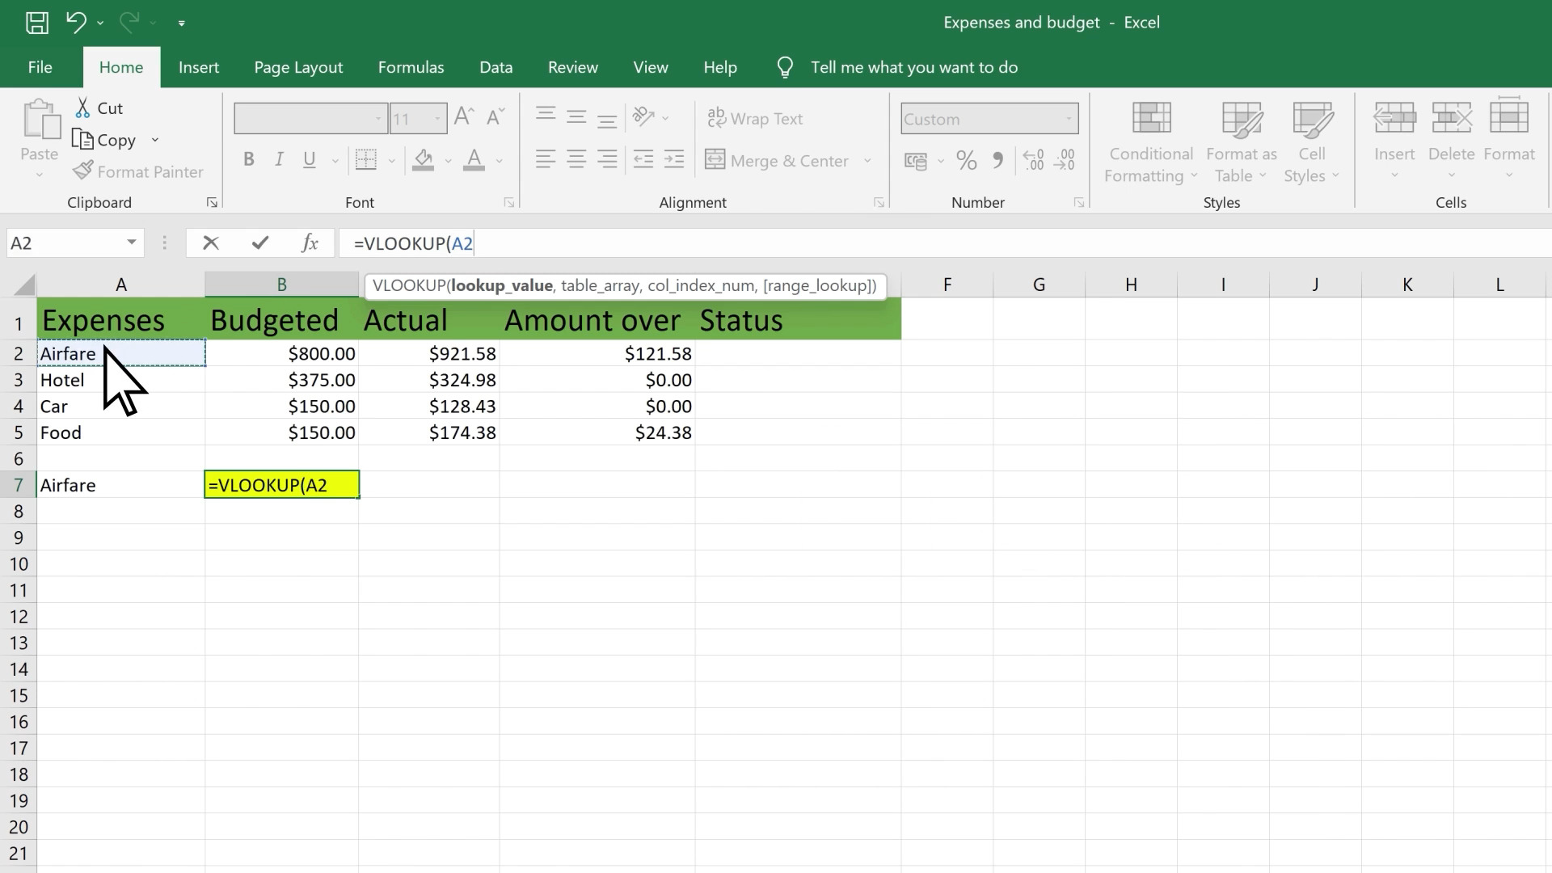Click the Save icon in title bar
The height and width of the screenshot is (873, 1552).
pyautogui.click(x=36, y=23)
